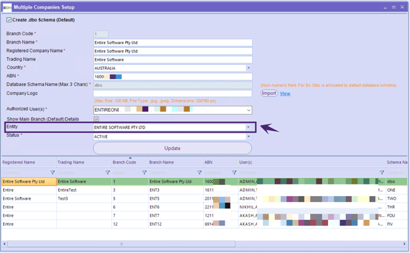The width and height of the screenshot is (410, 253).
Task: Click the FOU schema name cell
Action: (x=397, y=216)
